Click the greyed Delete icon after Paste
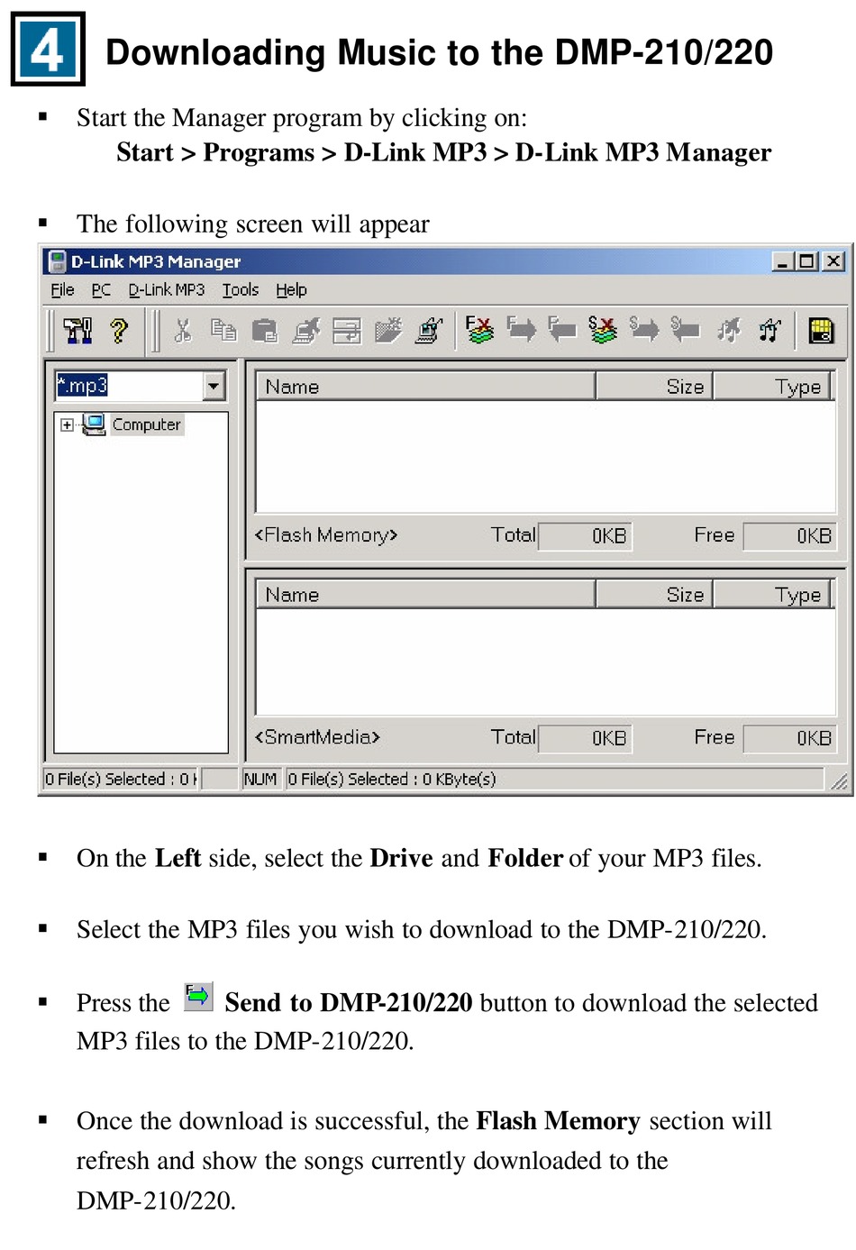This screenshot has height=1250, width=856. pyautogui.click(x=306, y=331)
